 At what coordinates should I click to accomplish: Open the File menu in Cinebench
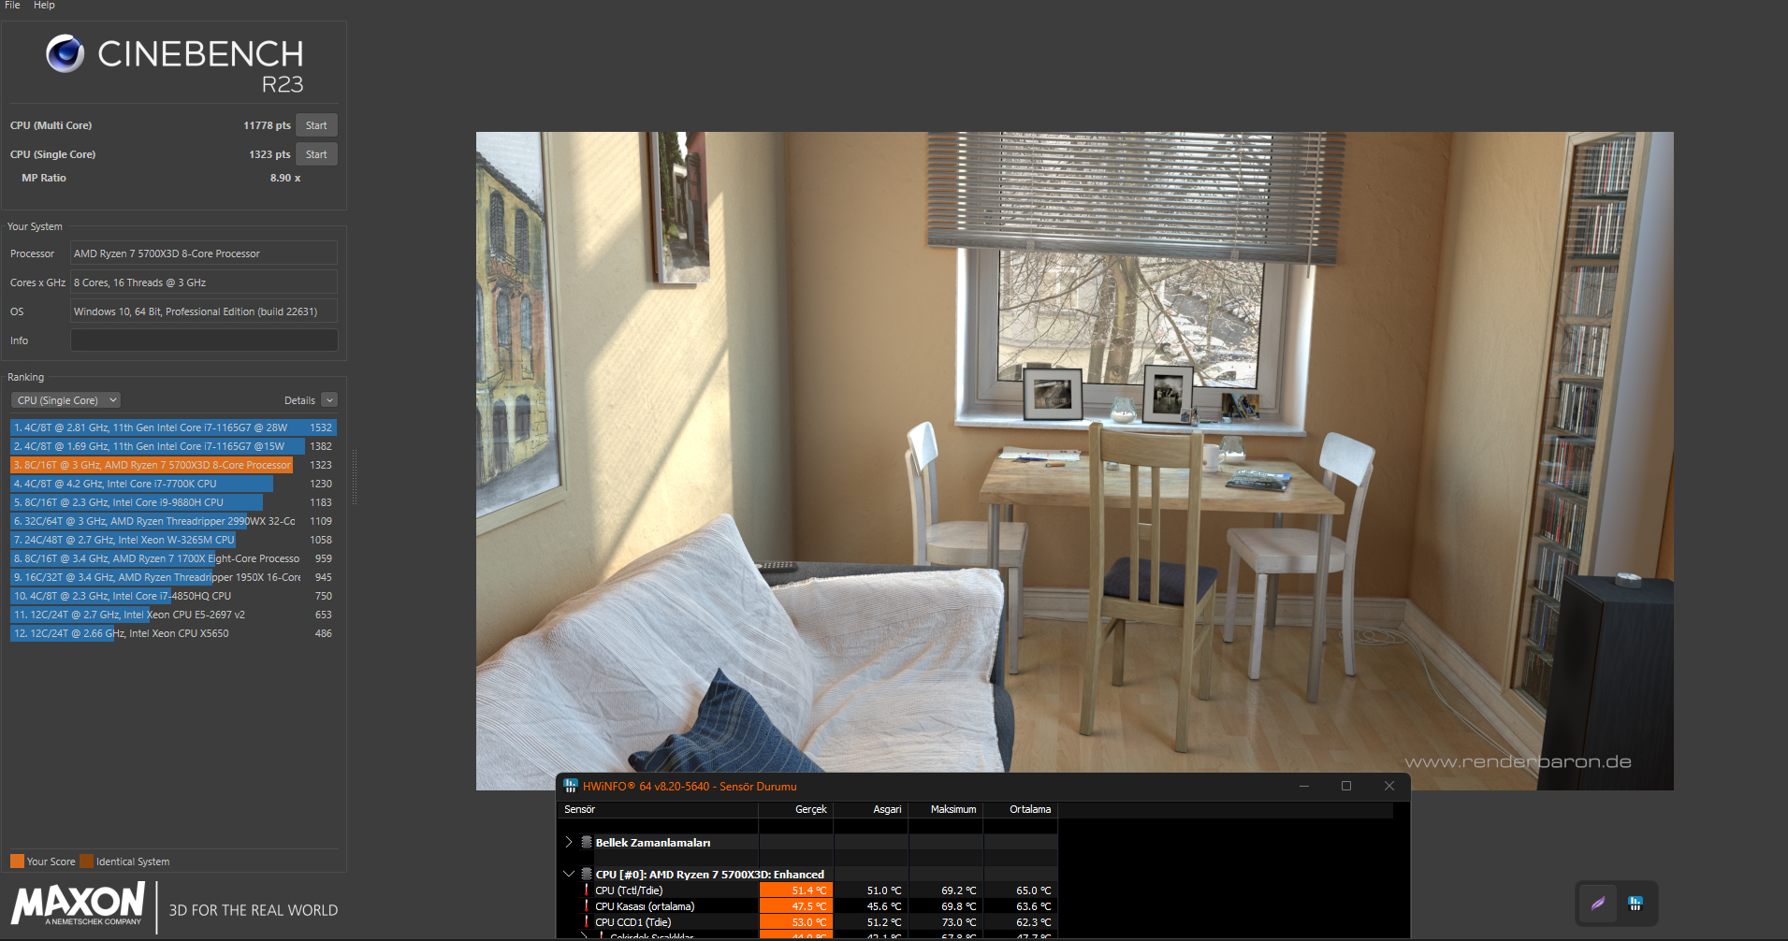point(12,6)
